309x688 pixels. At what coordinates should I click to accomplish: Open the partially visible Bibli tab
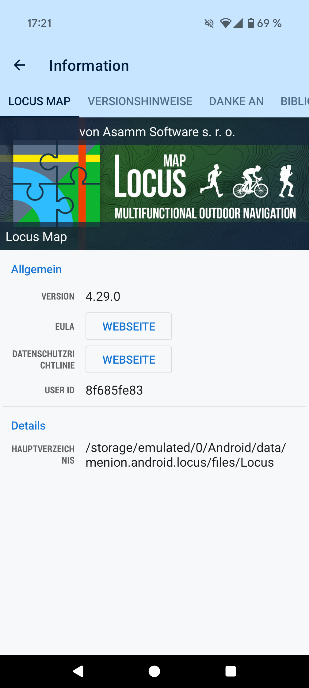coord(294,101)
